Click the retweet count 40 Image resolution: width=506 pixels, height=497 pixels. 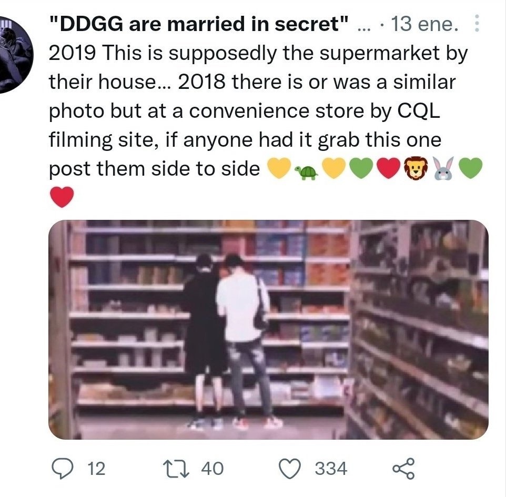pyautogui.click(x=212, y=469)
